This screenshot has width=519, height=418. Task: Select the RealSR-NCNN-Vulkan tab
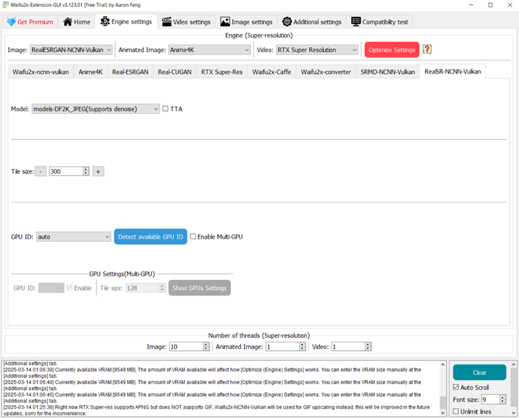[453, 71]
